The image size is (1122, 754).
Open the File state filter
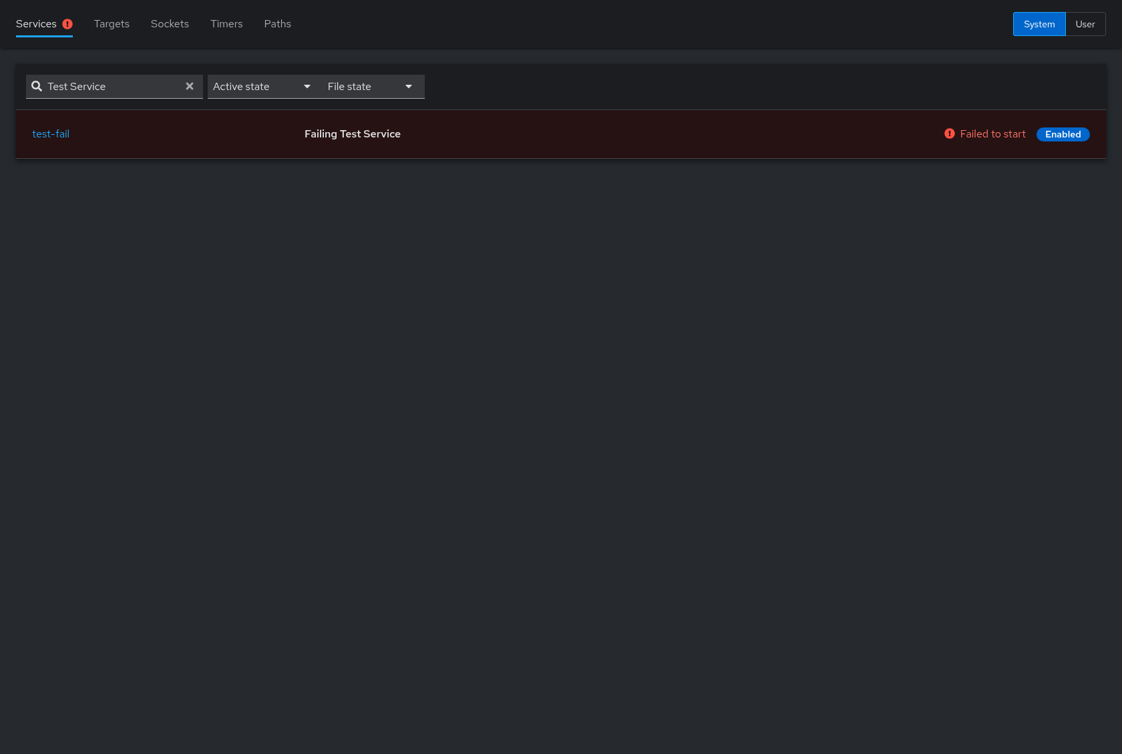370,87
